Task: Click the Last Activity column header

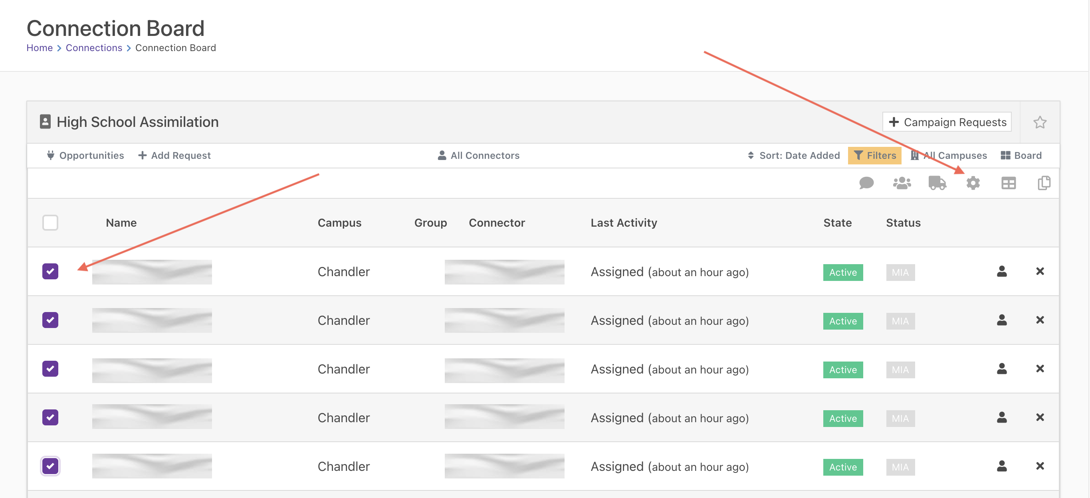Action: pyautogui.click(x=624, y=223)
